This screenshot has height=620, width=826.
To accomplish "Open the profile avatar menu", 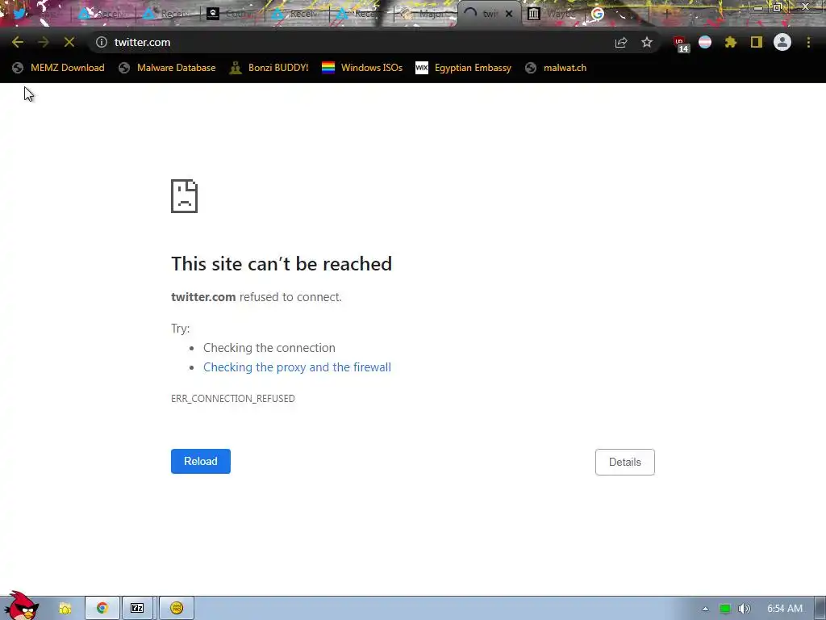I will pyautogui.click(x=782, y=42).
